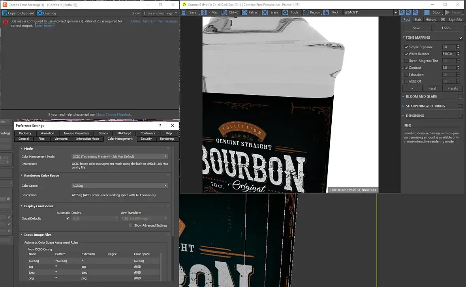Toggle the Tone Mapping section enable checkbox
The image size is (466, 287).
460,38
